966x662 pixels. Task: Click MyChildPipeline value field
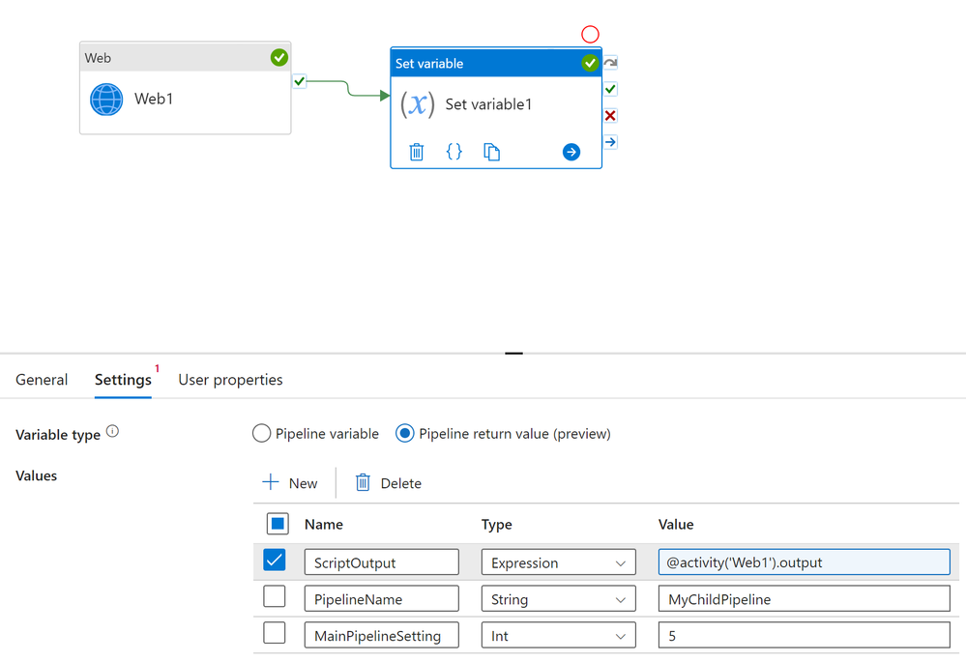click(804, 598)
